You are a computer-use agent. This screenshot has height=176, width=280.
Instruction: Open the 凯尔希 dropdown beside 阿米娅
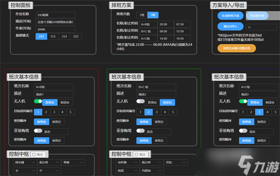[49, 162]
